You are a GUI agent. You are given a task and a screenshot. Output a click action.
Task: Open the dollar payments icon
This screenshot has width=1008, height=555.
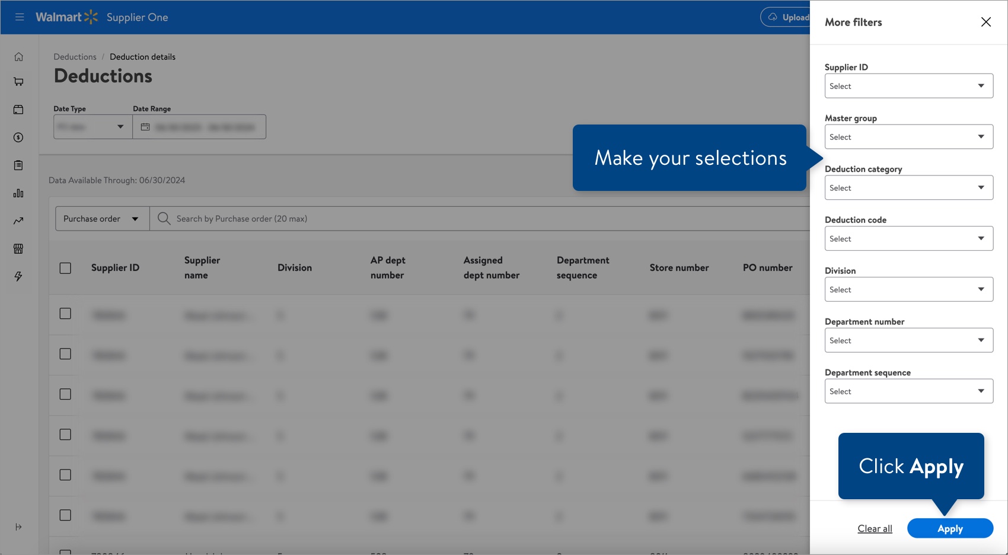pos(18,137)
